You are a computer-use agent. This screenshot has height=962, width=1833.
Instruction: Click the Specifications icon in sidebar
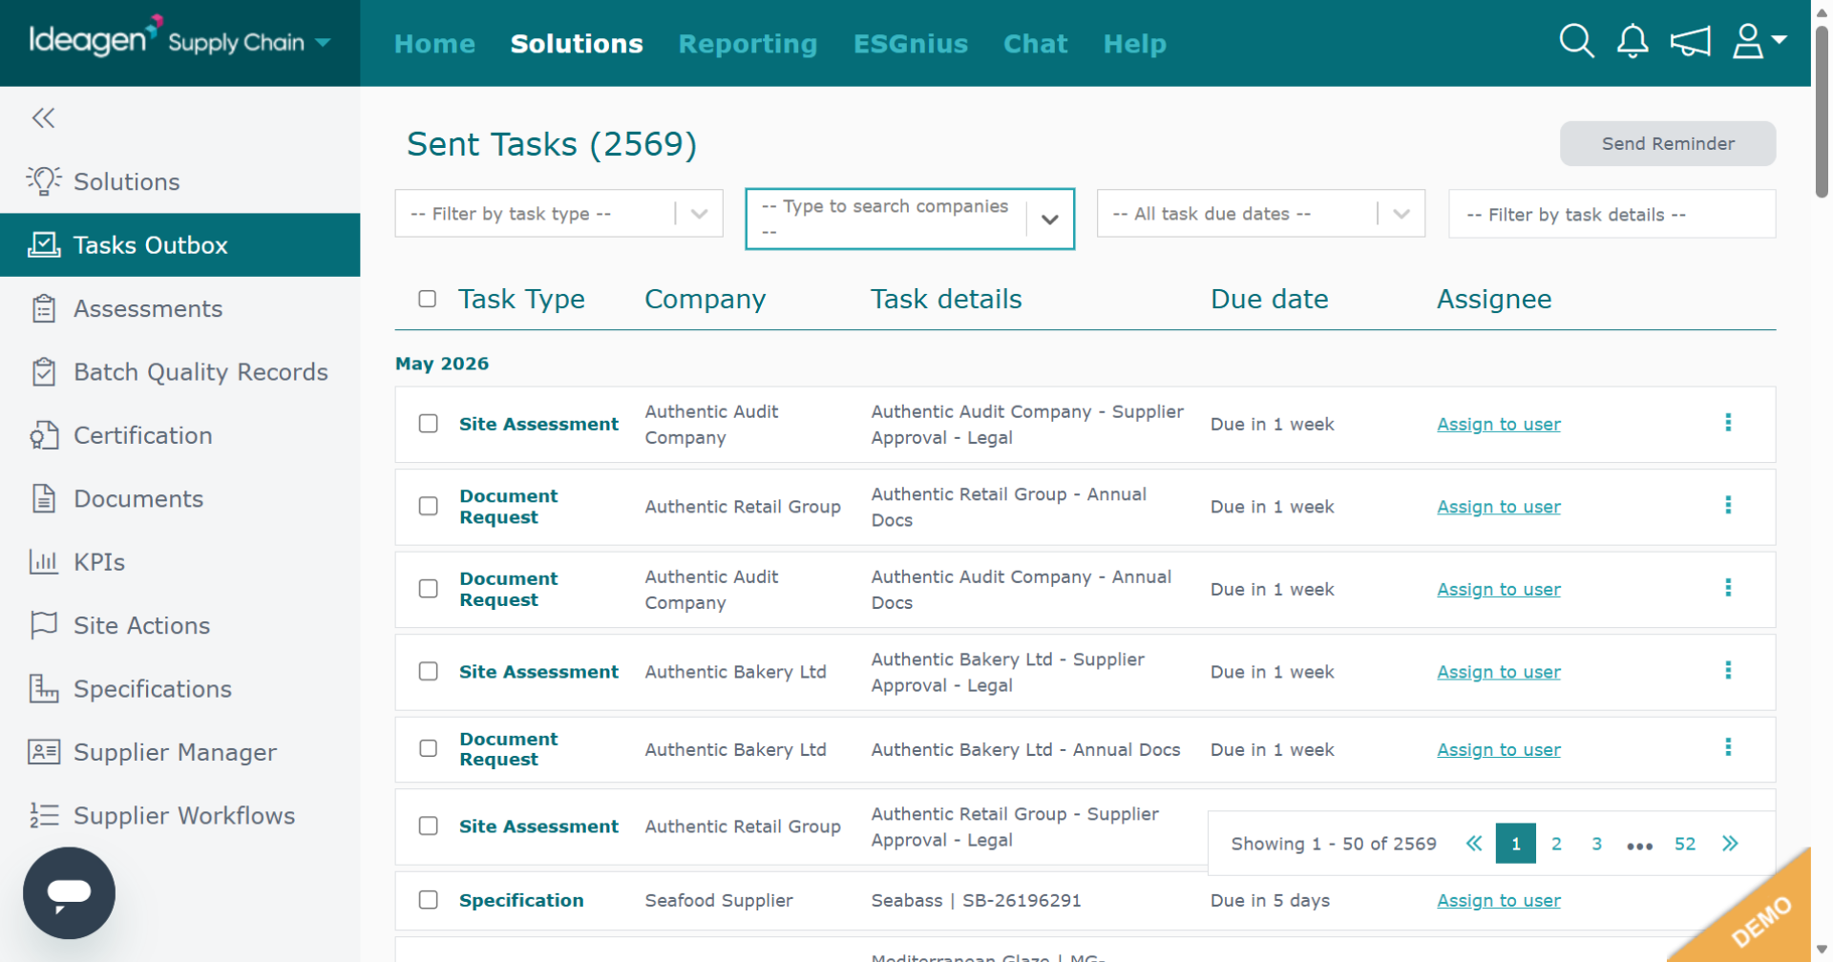pyautogui.click(x=43, y=688)
